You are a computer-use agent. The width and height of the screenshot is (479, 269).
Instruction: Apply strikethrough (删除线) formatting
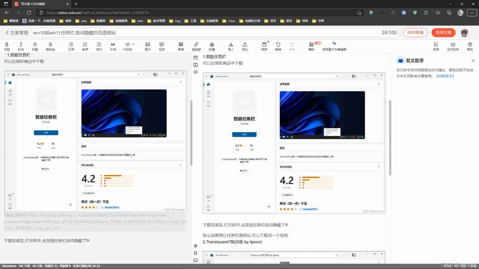click(50, 46)
